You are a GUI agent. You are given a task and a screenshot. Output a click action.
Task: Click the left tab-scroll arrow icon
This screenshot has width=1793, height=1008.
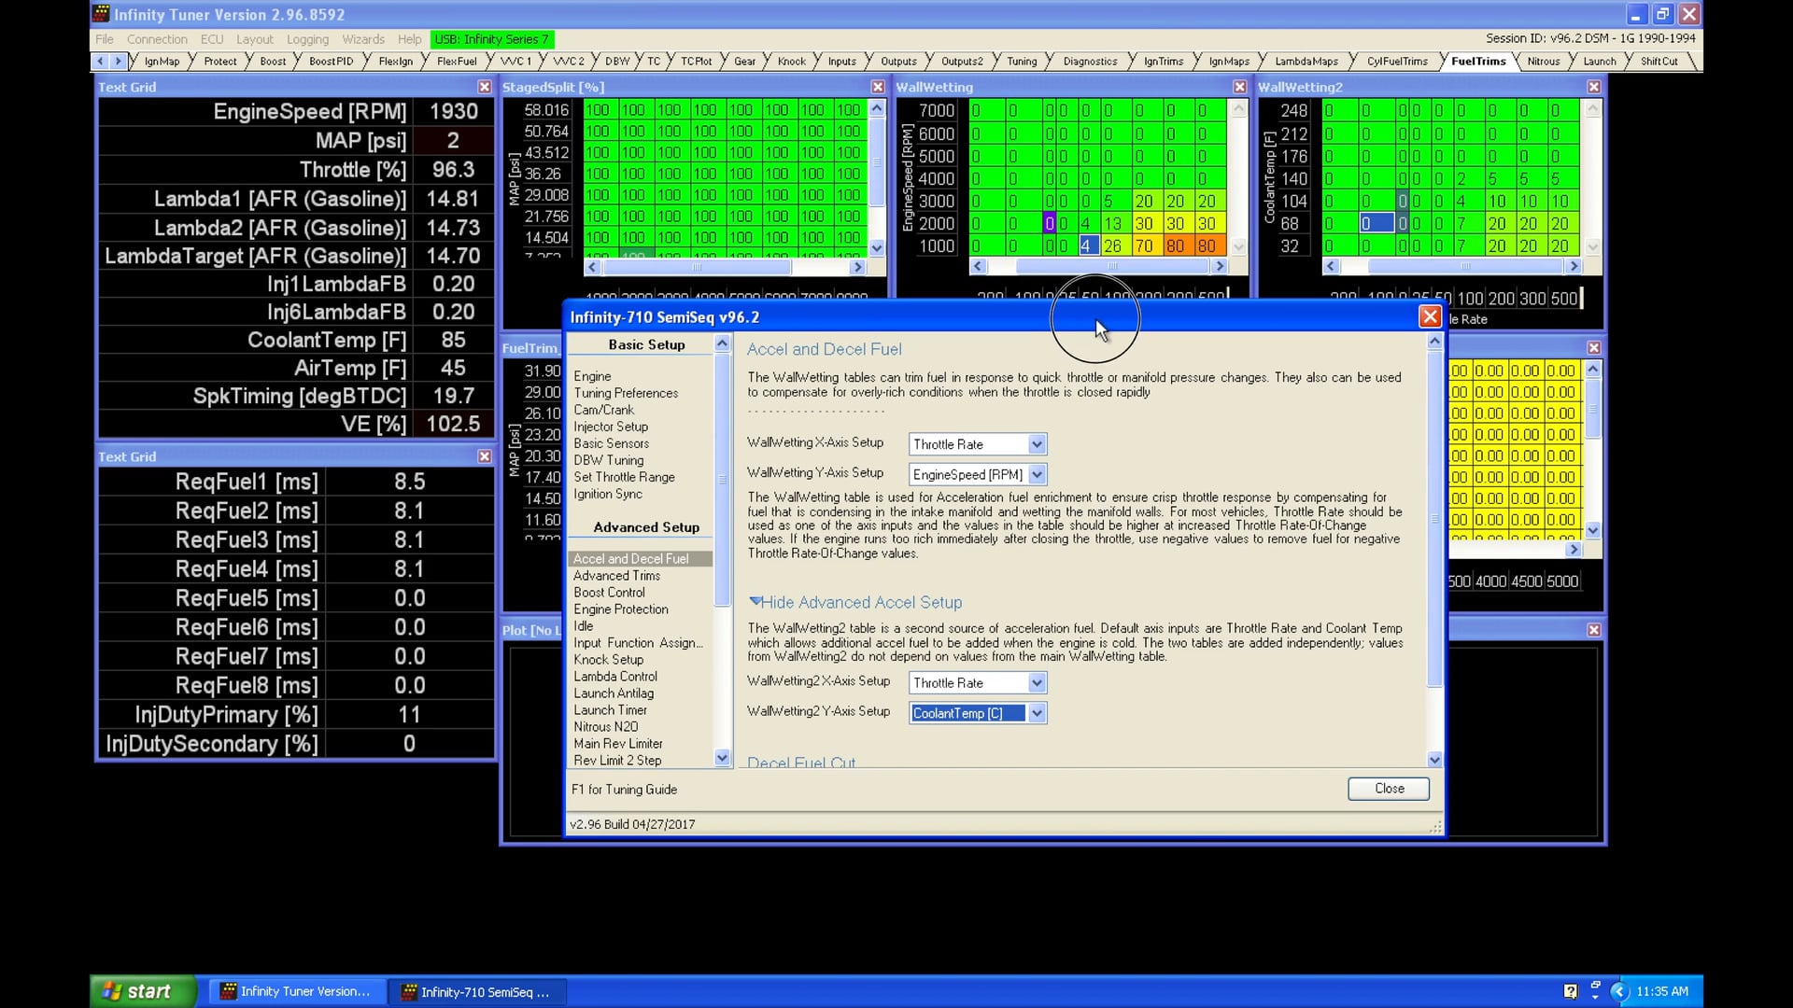(x=101, y=61)
